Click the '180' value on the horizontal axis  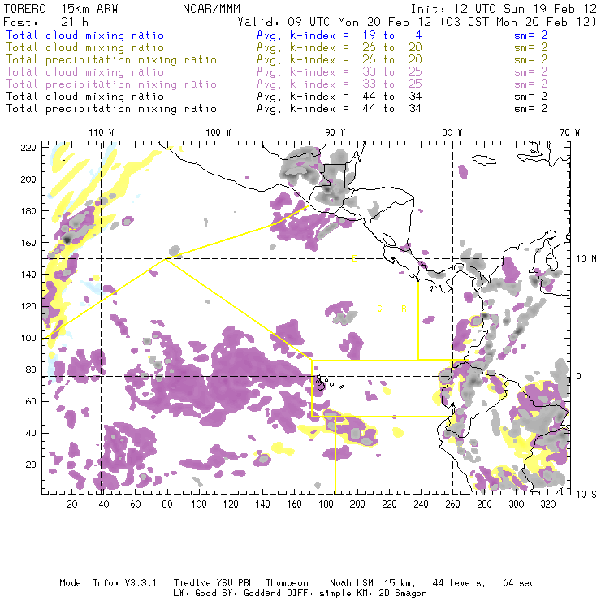click(326, 504)
